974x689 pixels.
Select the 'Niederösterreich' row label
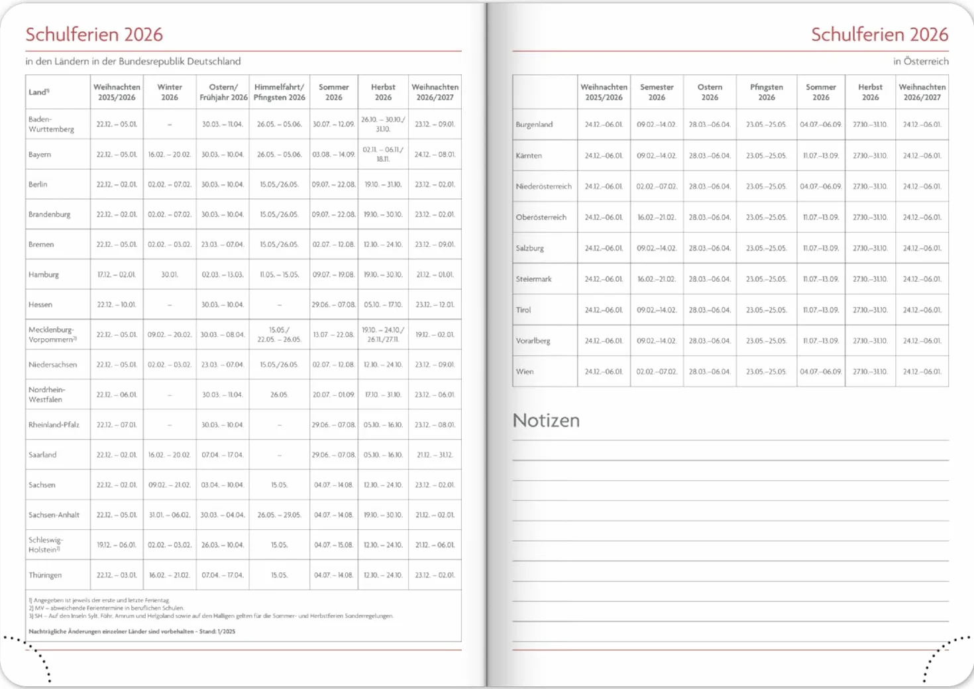click(x=543, y=186)
